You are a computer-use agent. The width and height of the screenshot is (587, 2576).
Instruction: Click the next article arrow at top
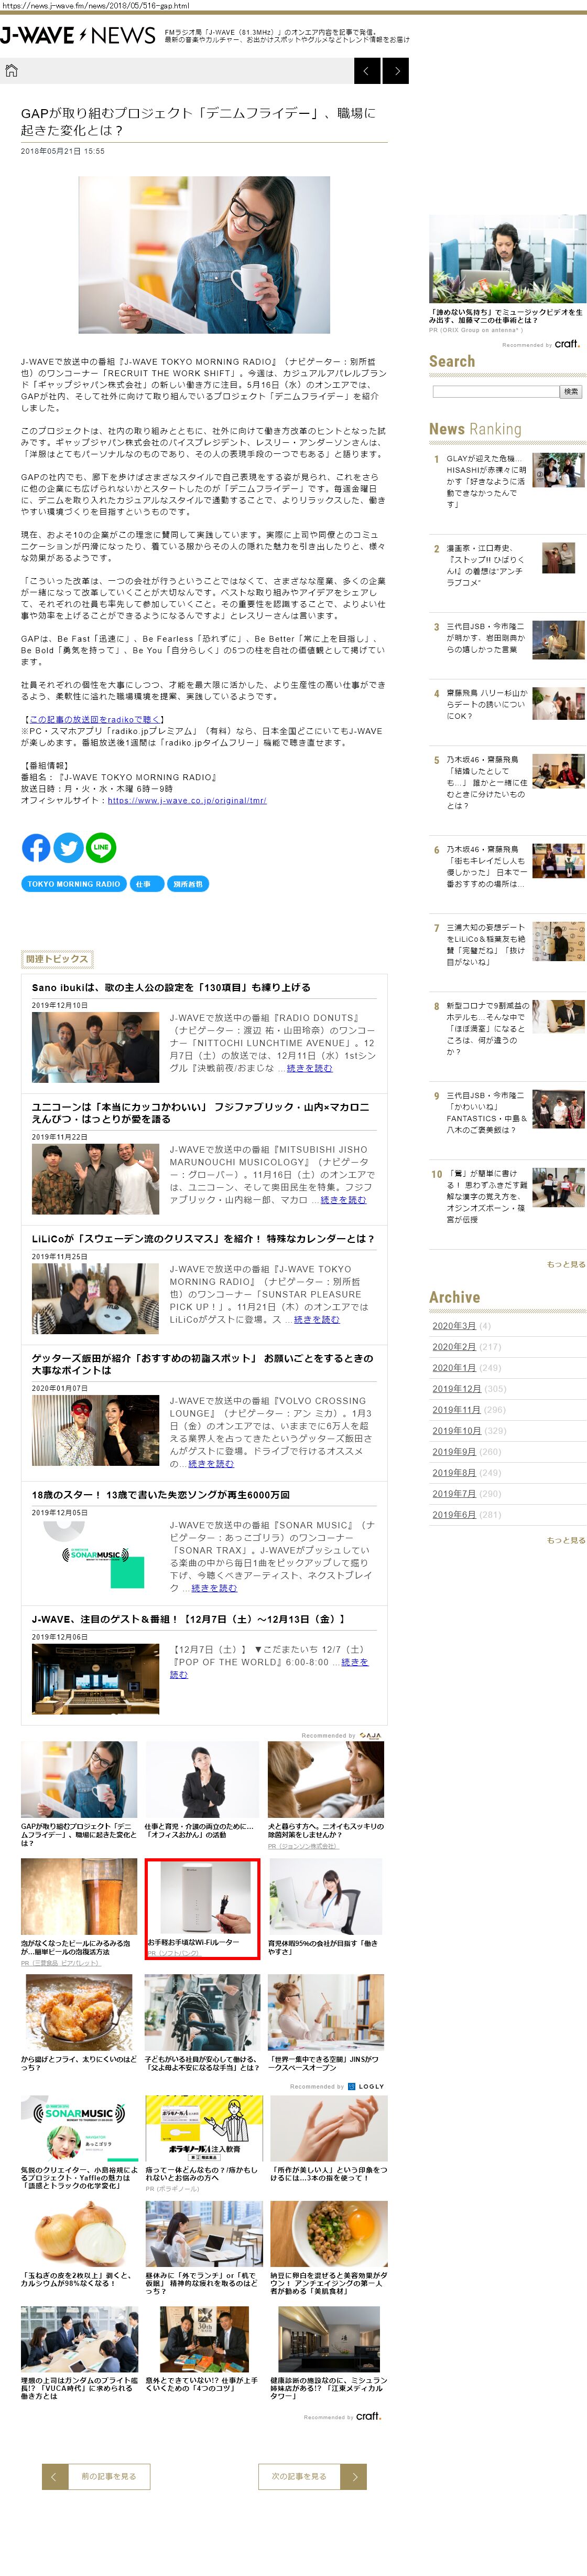[x=396, y=70]
